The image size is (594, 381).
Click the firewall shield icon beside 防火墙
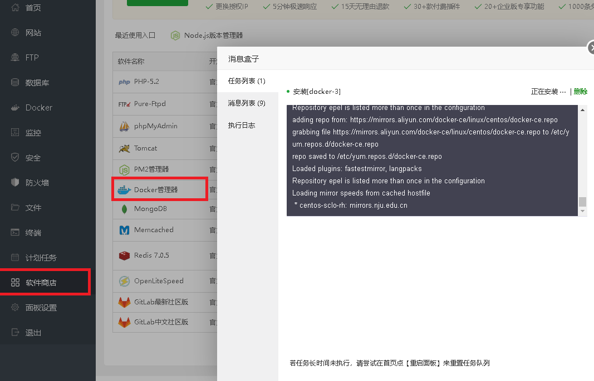pos(15,183)
